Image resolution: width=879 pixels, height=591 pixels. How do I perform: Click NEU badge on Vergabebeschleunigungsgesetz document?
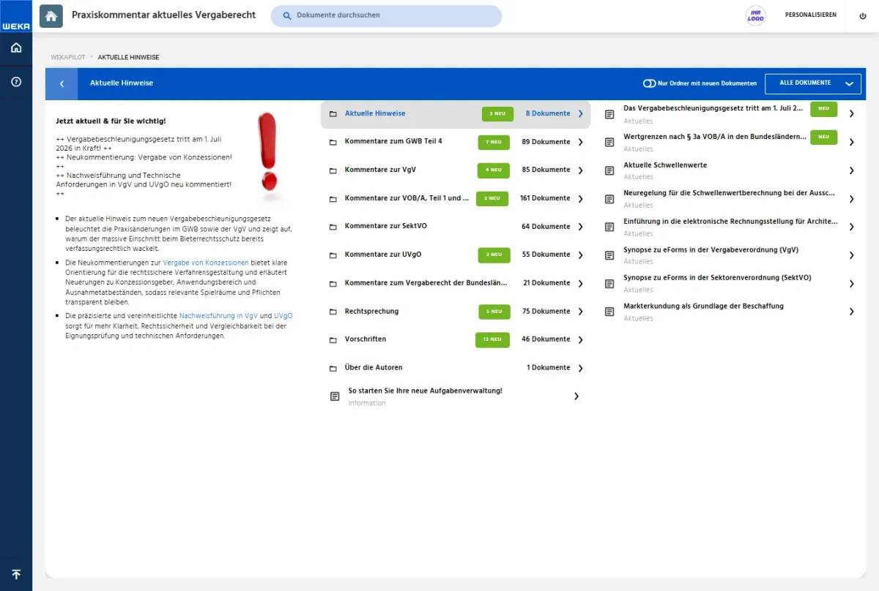tap(823, 108)
